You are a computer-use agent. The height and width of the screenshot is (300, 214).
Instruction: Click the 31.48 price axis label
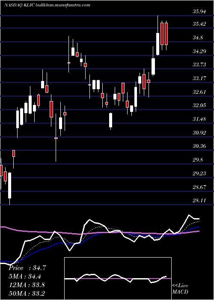click(x=199, y=119)
